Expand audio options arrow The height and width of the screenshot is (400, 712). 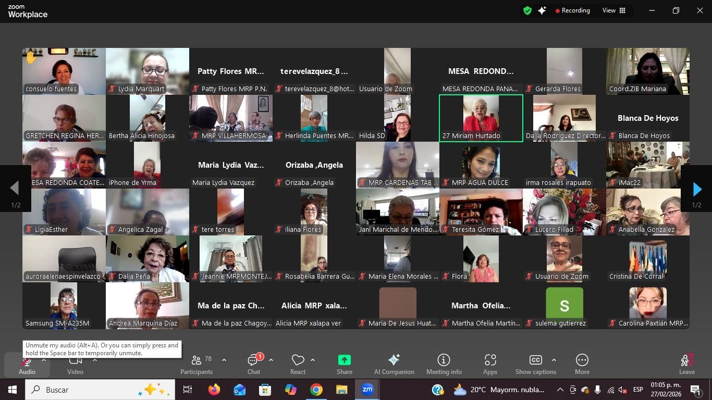click(44, 360)
